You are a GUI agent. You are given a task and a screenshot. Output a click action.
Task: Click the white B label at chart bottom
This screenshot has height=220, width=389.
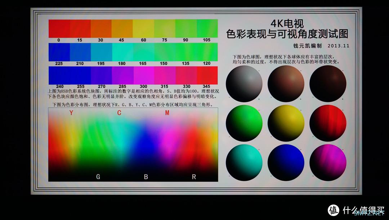(x=146, y=177)
